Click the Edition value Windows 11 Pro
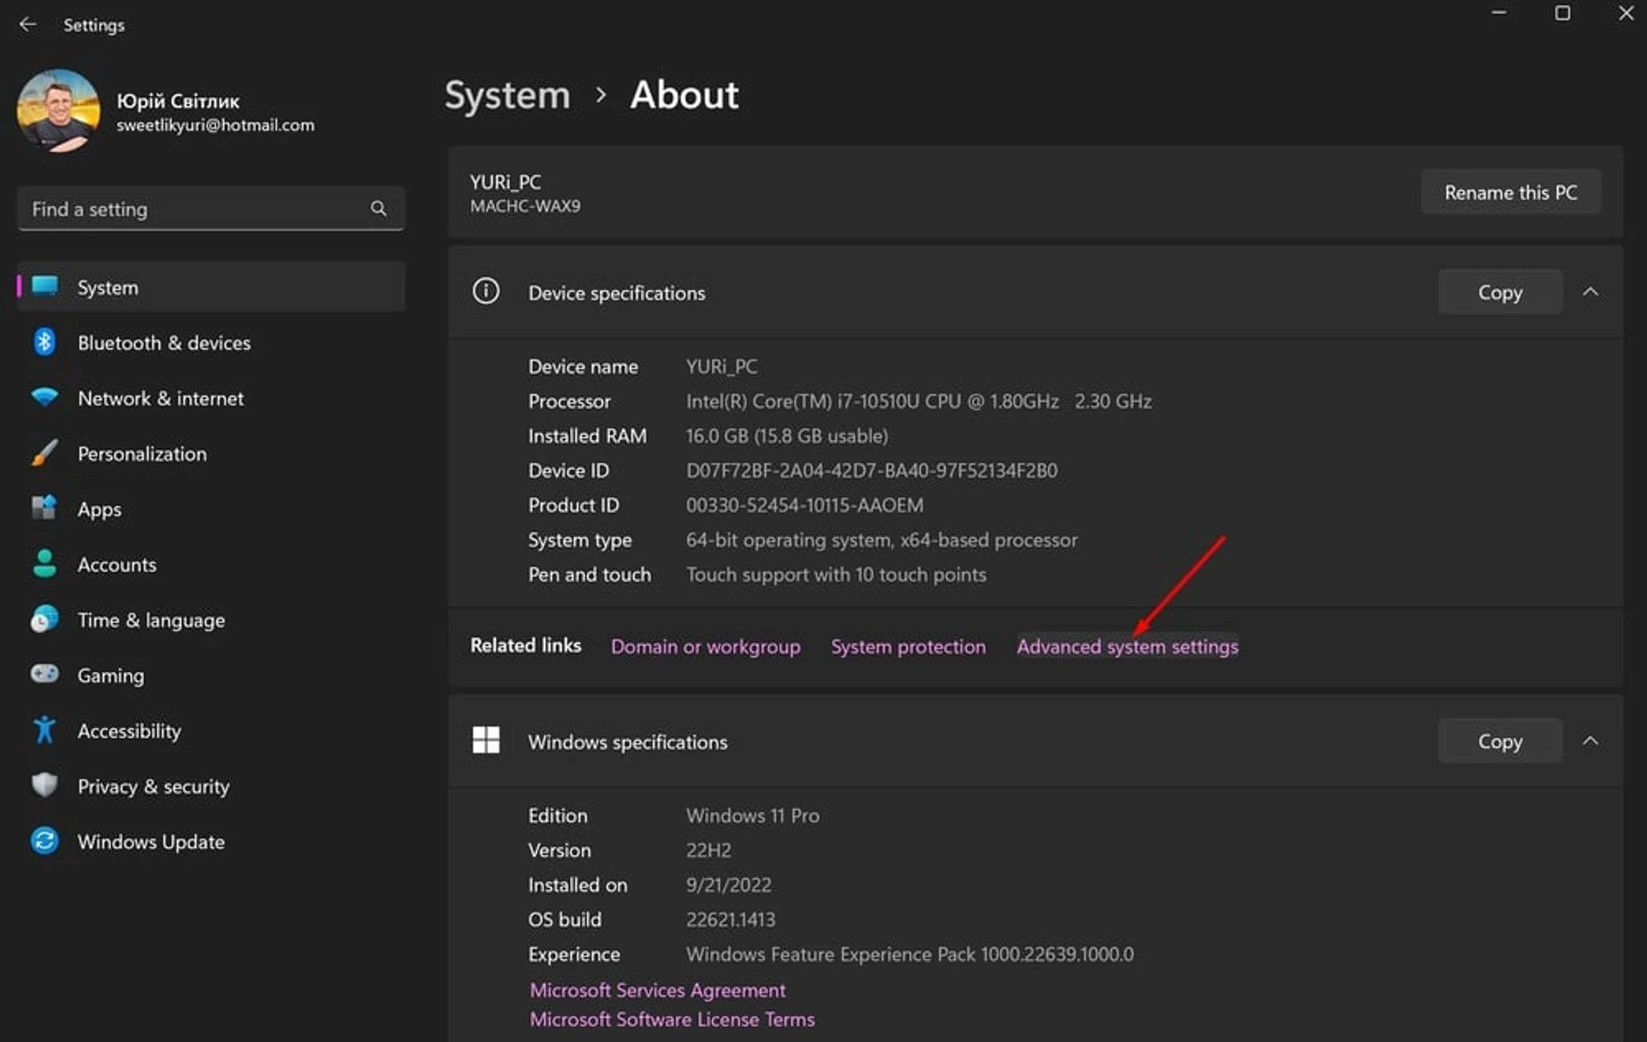The image size is (1647, 1042). click(x=752, y=816)
